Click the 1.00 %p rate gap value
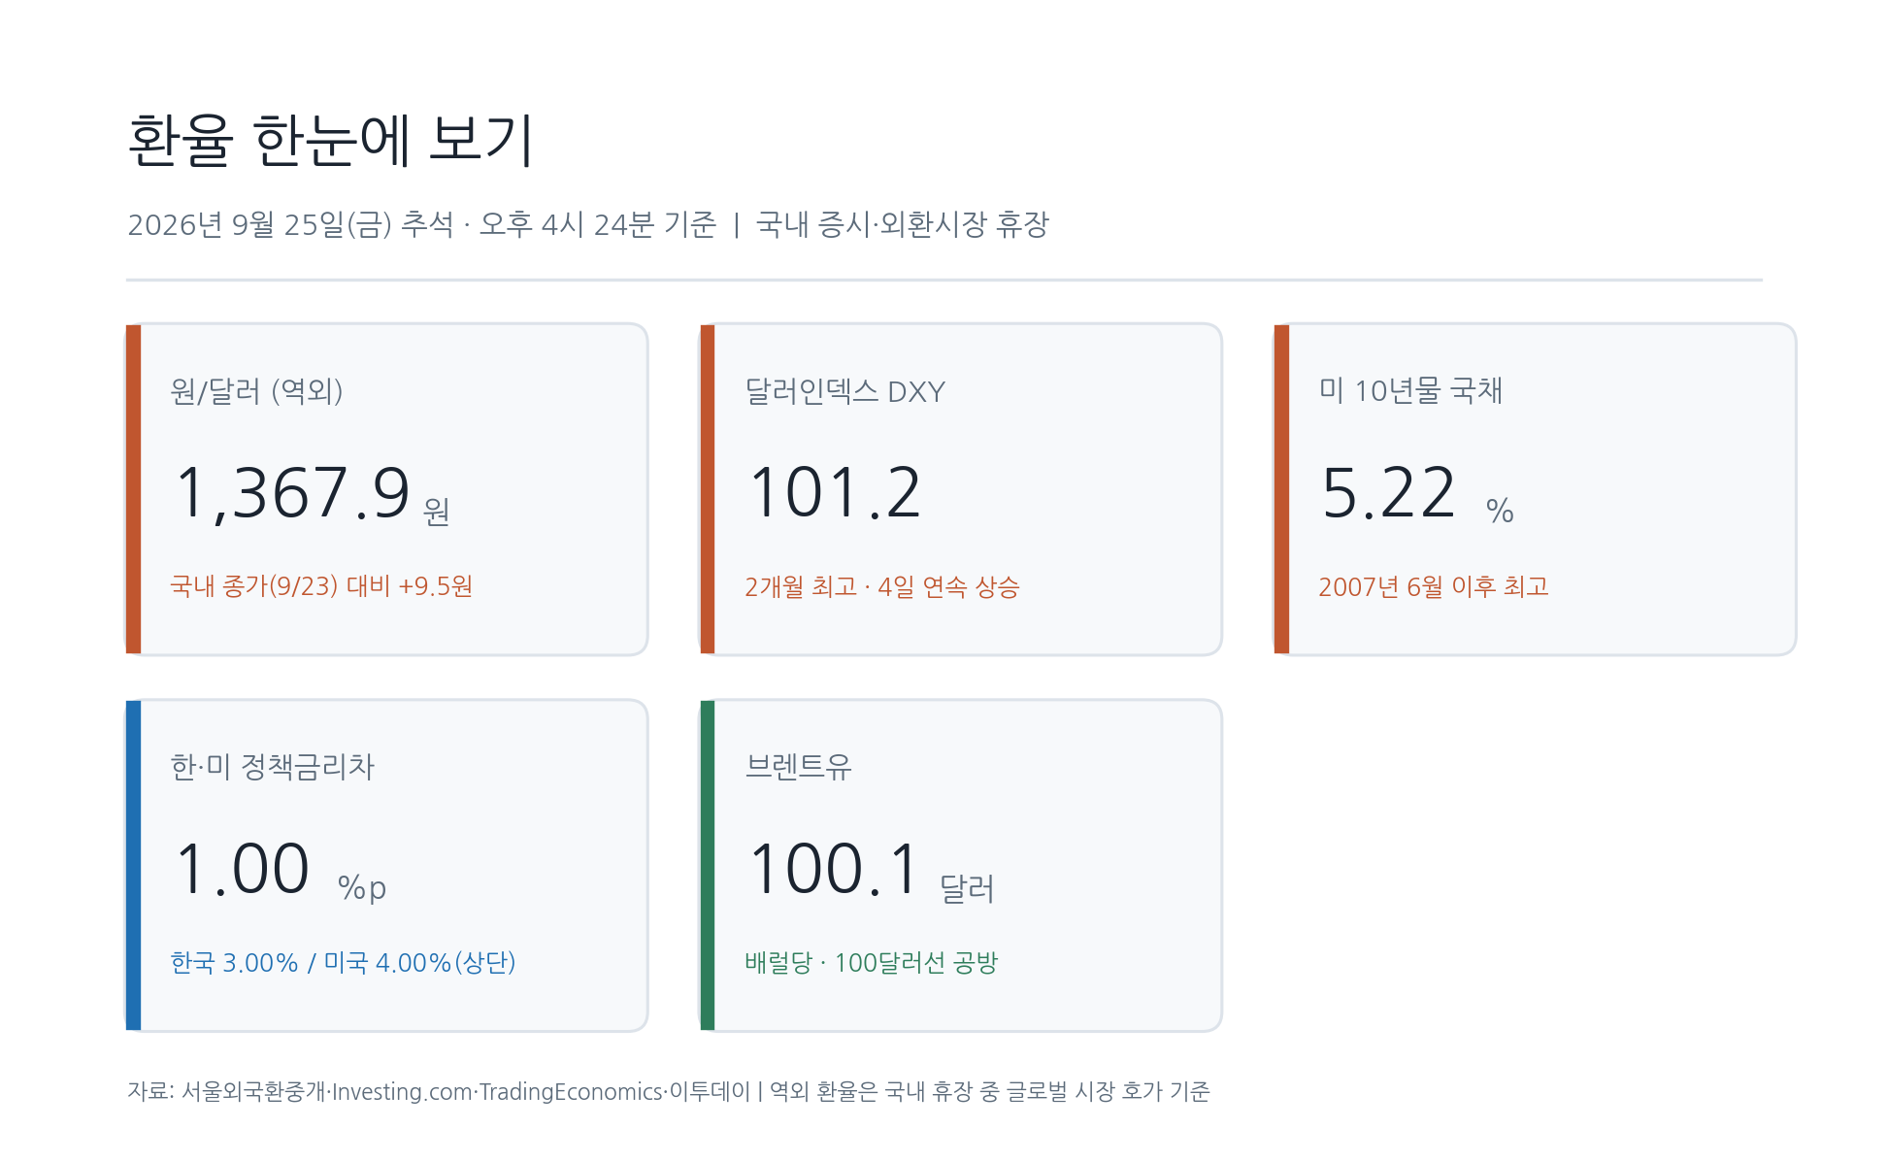The height and width of the screenshot is (1161, 1887). (x=281, y=870)
